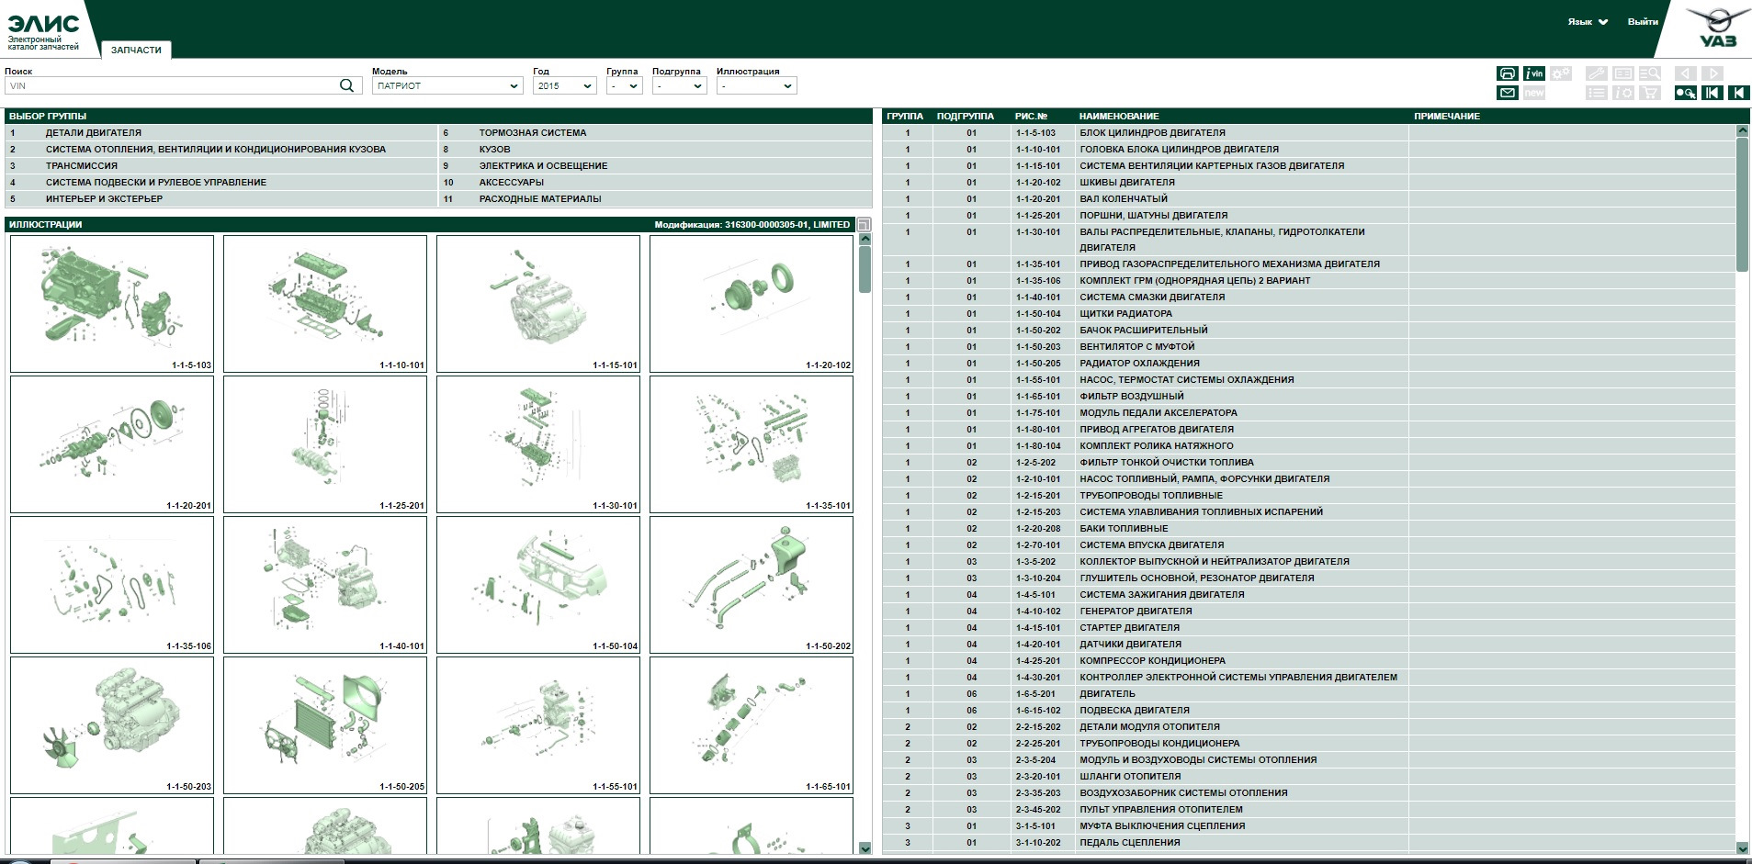Click the bulleted list icon

click(x=1597, y=93)
